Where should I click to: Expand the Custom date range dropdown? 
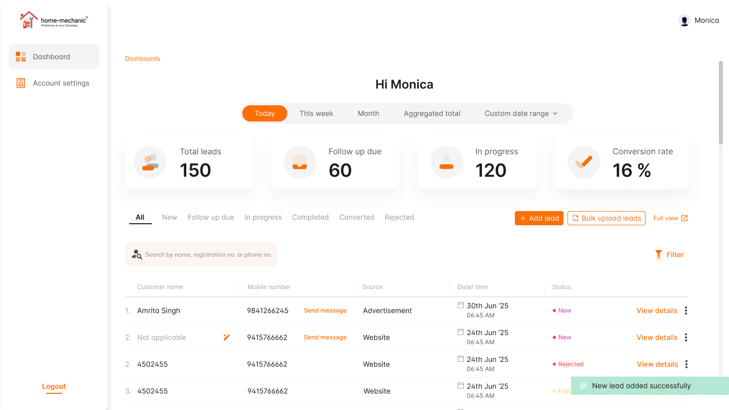pyautogui.click(x=521, y=113)
